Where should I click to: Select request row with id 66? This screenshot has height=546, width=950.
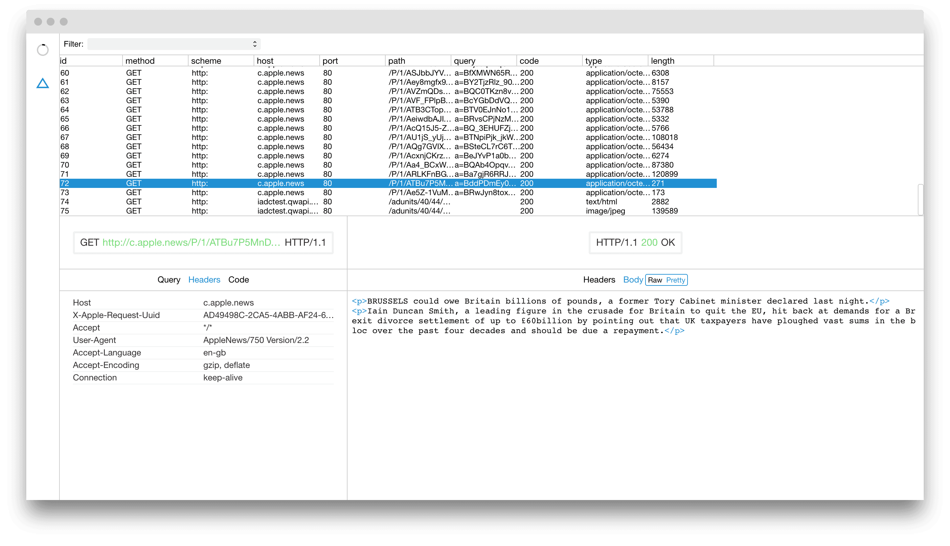388,128
